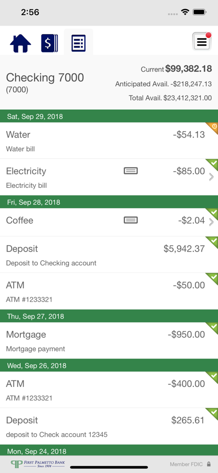View check image icon for Coffee
Viewport: 218px width, 473px height.
pyautogui.click(x=131, y=220)
